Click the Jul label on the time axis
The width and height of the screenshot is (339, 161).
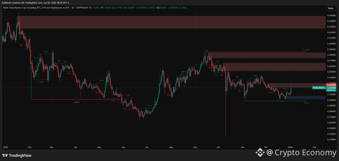146,147
